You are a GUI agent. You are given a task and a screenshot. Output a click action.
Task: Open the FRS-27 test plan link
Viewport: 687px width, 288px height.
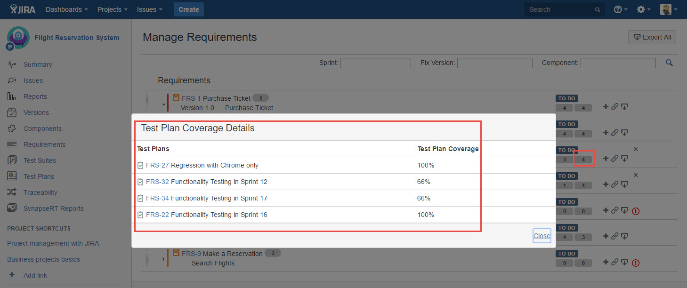pyautogui.click(x=157, y=165)
